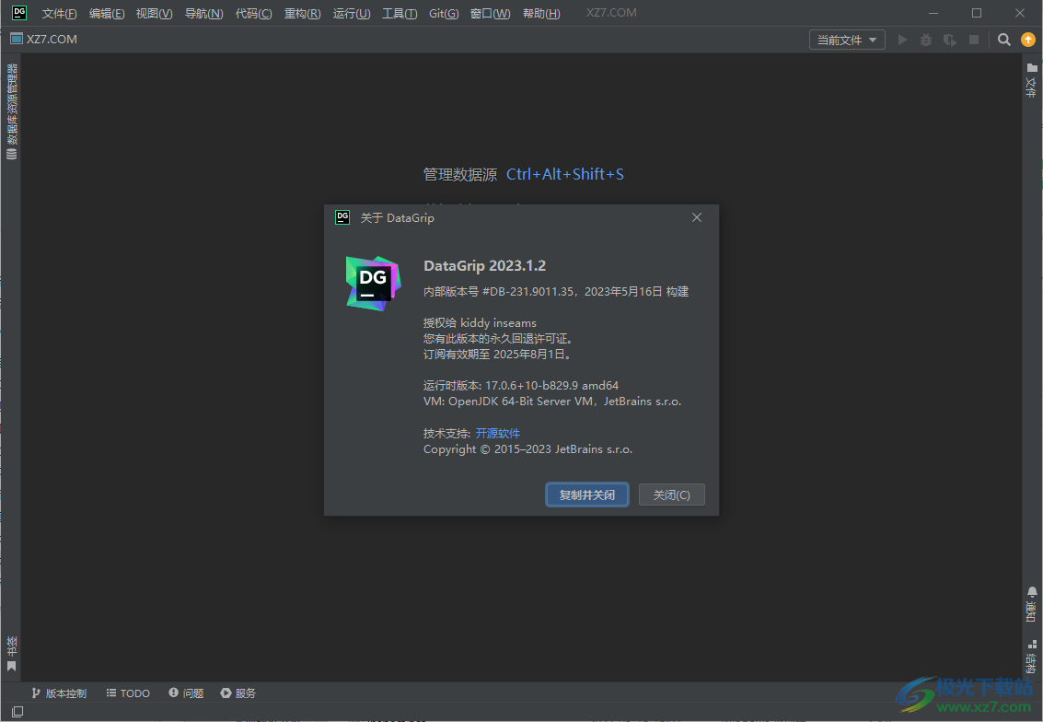Close the 关于 DataGrip dialog with X
The height and width of the screenshot is (722, 1043).
click(697, 217)
